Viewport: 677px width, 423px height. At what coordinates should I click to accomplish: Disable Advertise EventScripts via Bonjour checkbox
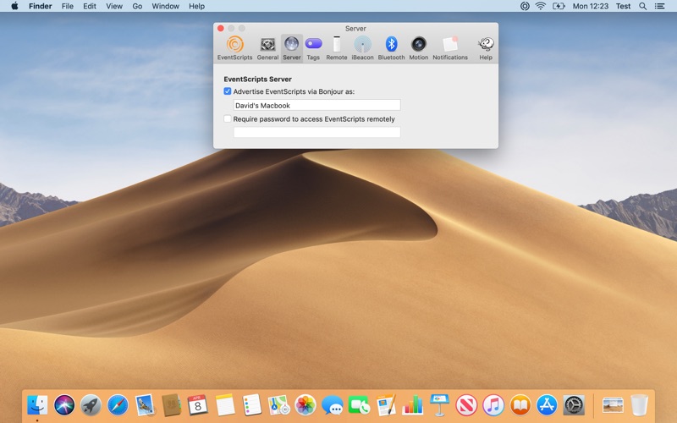[228, 91]
